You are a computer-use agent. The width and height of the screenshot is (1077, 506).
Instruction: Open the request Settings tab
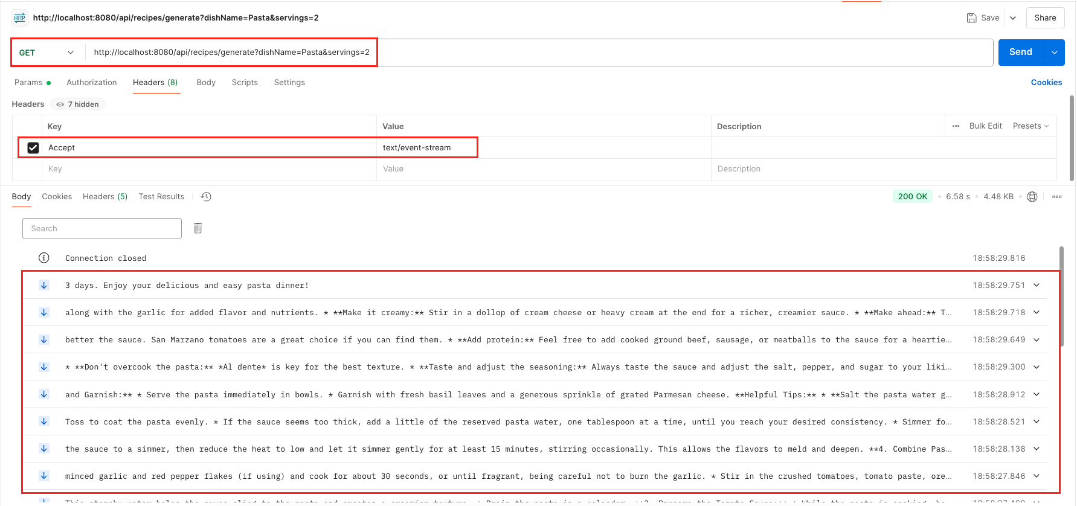(x=289, y=82)
